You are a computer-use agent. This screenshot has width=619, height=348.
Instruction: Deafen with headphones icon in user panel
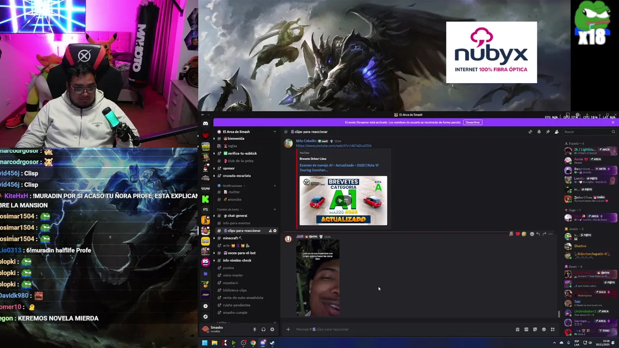click(263, 329)
